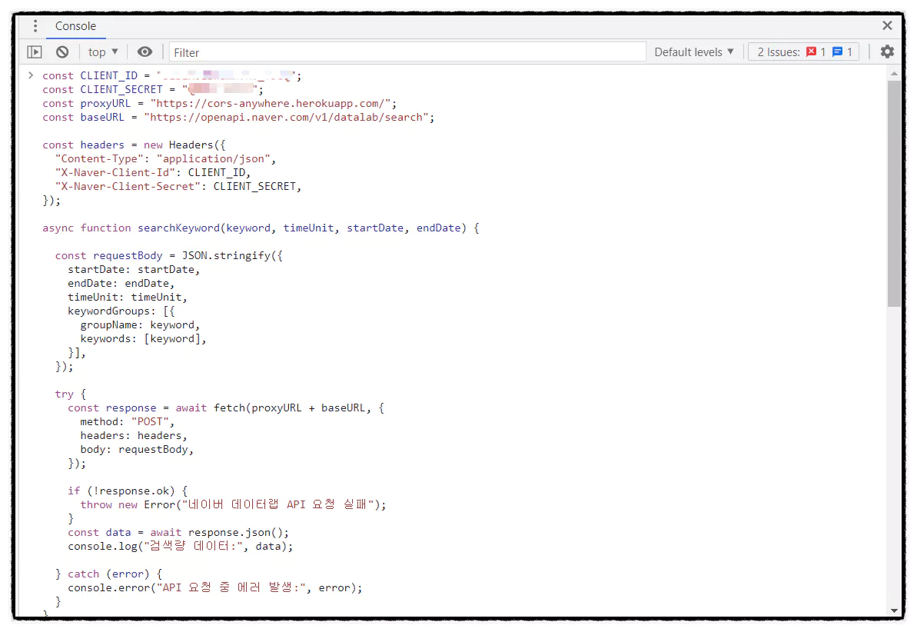
Task: Click the method "POST" line
Action: click(x=127, y=422)
